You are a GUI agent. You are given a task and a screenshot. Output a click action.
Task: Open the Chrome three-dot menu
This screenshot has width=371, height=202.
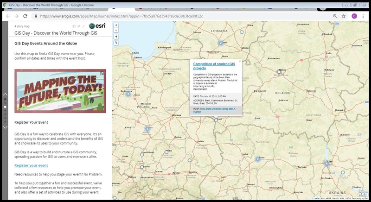click(x=363, y=16)
